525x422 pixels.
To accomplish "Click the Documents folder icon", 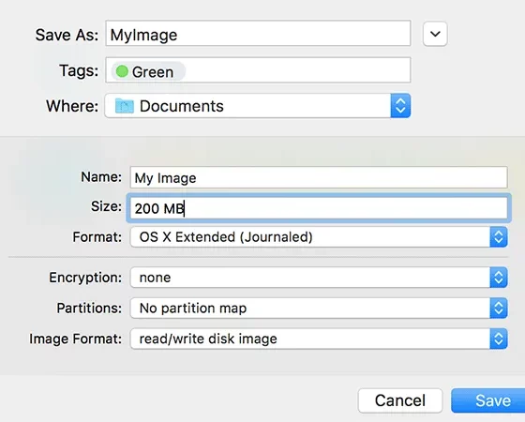I will [x=124, y=106].
